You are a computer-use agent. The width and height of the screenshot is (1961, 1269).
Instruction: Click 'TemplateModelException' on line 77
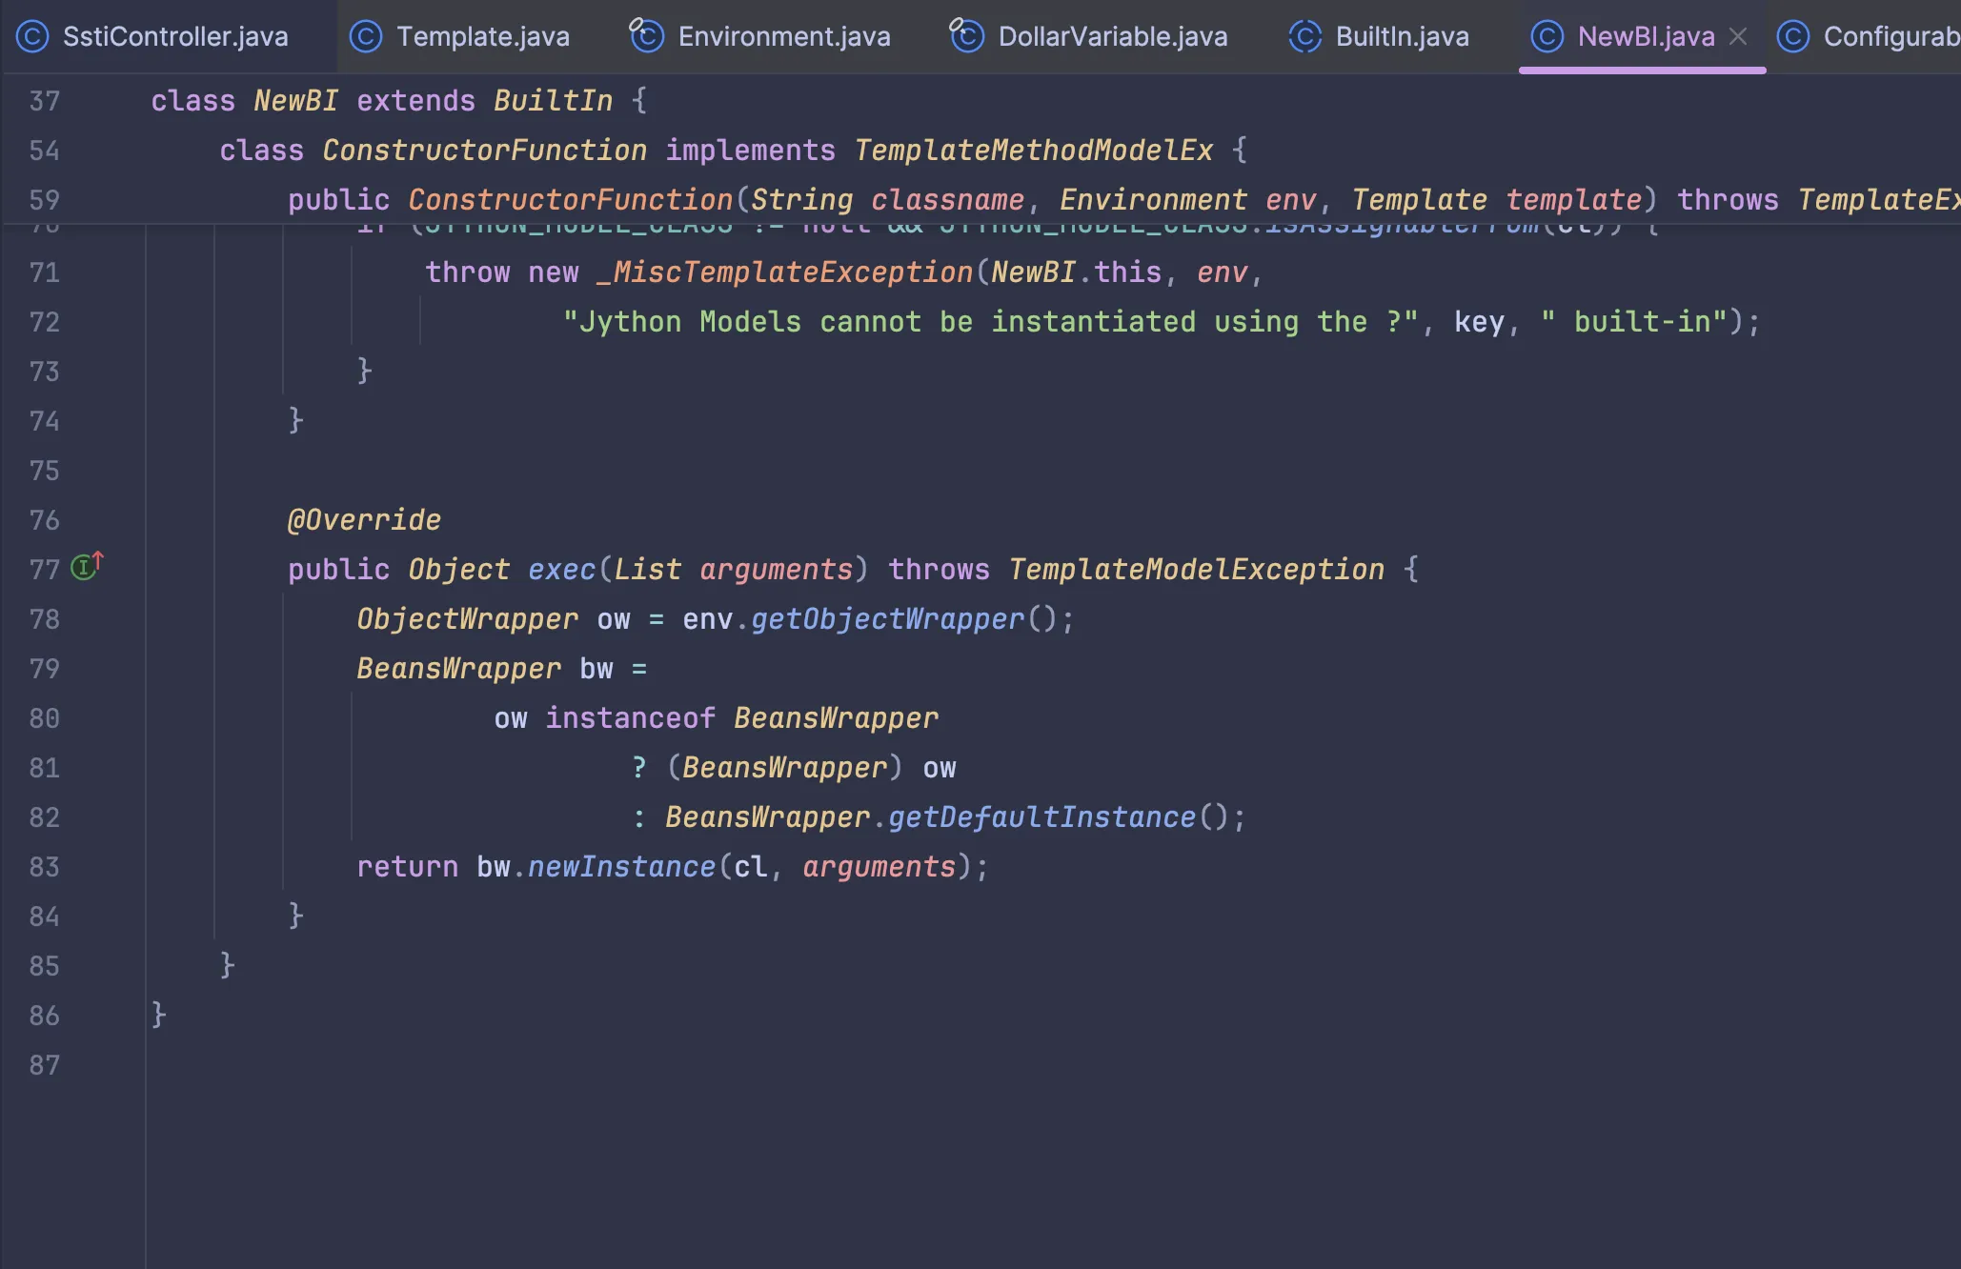point(1196,570)
